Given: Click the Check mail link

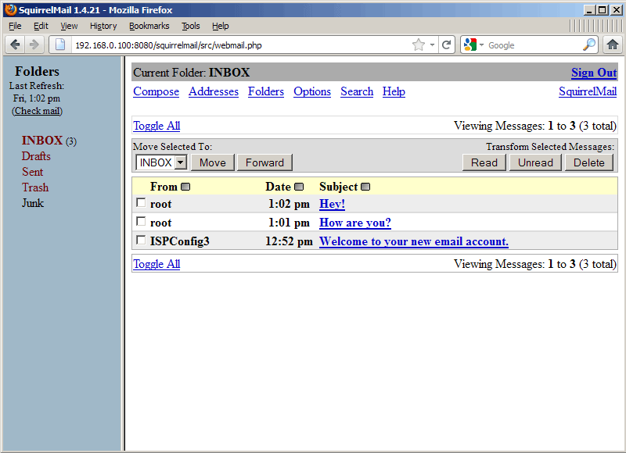Looking at the screenshot, I should 37,111.
